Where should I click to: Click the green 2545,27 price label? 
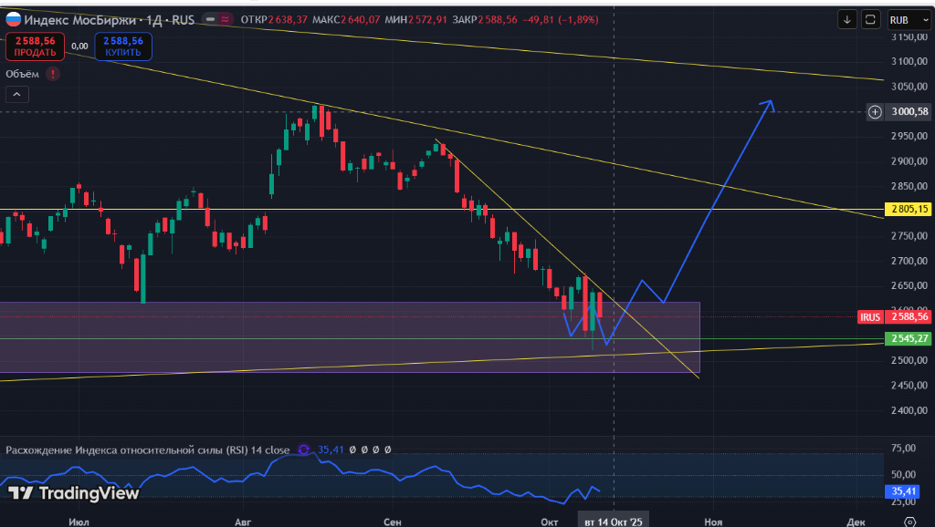coord(908,338)
